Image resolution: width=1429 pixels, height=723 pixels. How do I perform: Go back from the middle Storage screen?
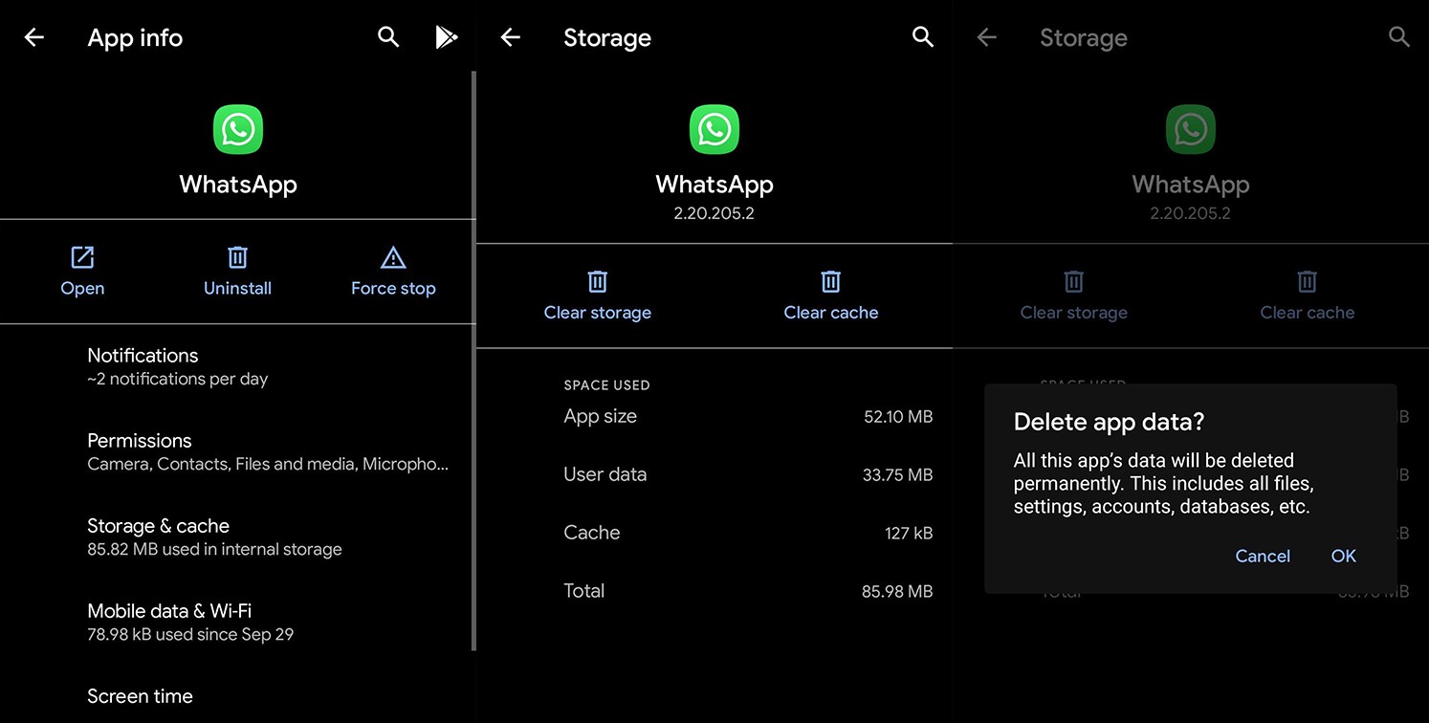511,37
